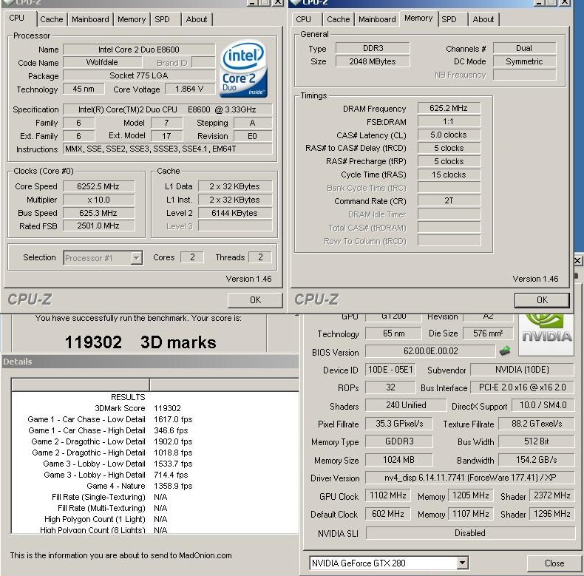Screen dimensions: 584x576
Task: Open the Cache tab in left CPU-Z
Action: [52, 19]
